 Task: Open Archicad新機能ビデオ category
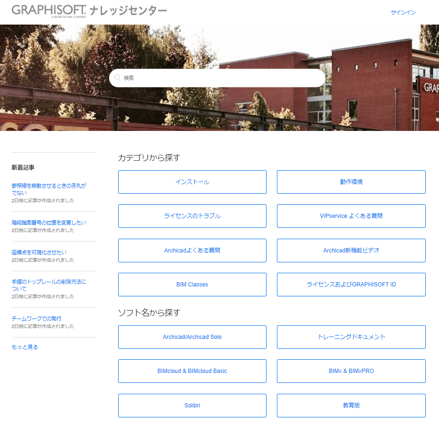coord(352,251)
